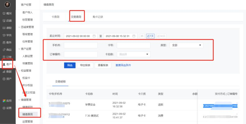Open 标签管理 menu item
Image resolution: width=246 pixels, height=124 pixels.
[27, 20]
